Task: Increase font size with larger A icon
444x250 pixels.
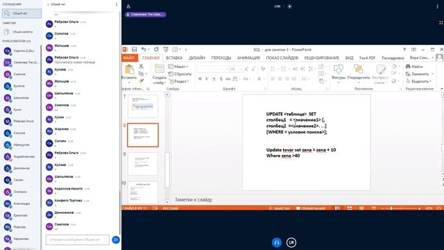Action: tap(246, 69)
